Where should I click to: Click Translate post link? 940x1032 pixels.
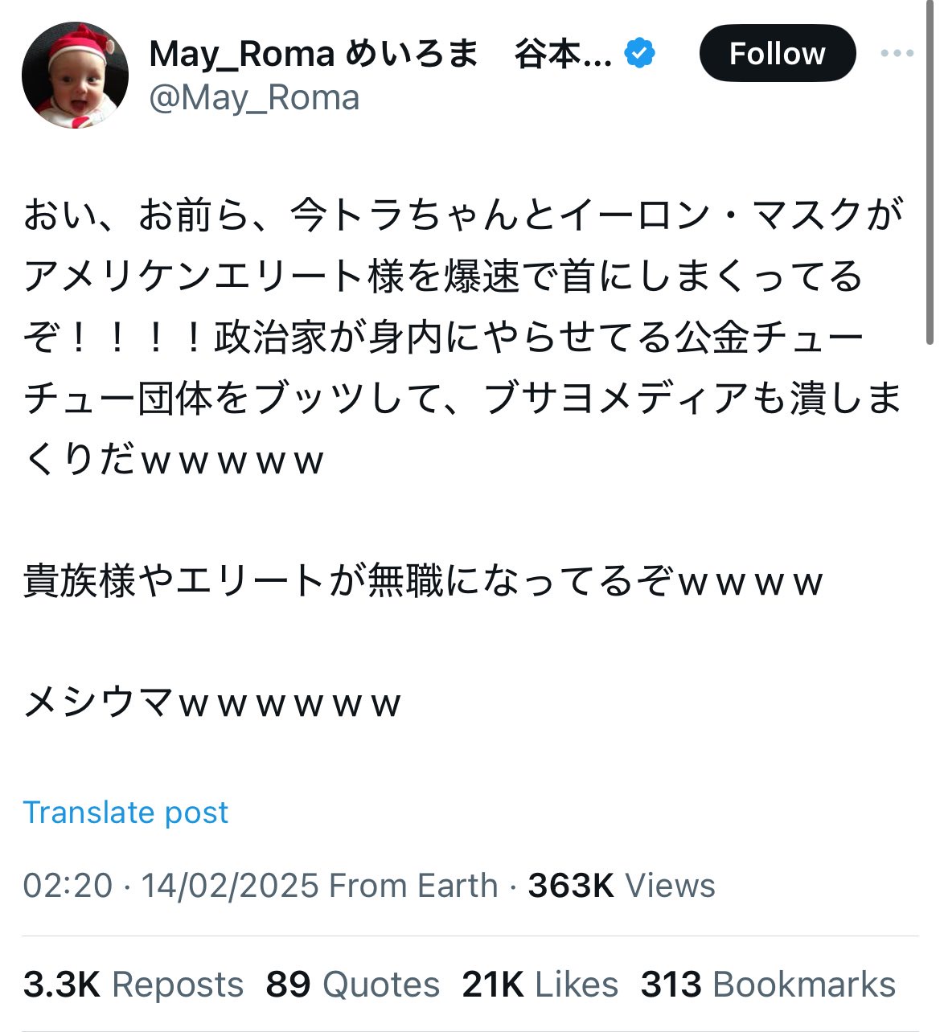[125, 813]
